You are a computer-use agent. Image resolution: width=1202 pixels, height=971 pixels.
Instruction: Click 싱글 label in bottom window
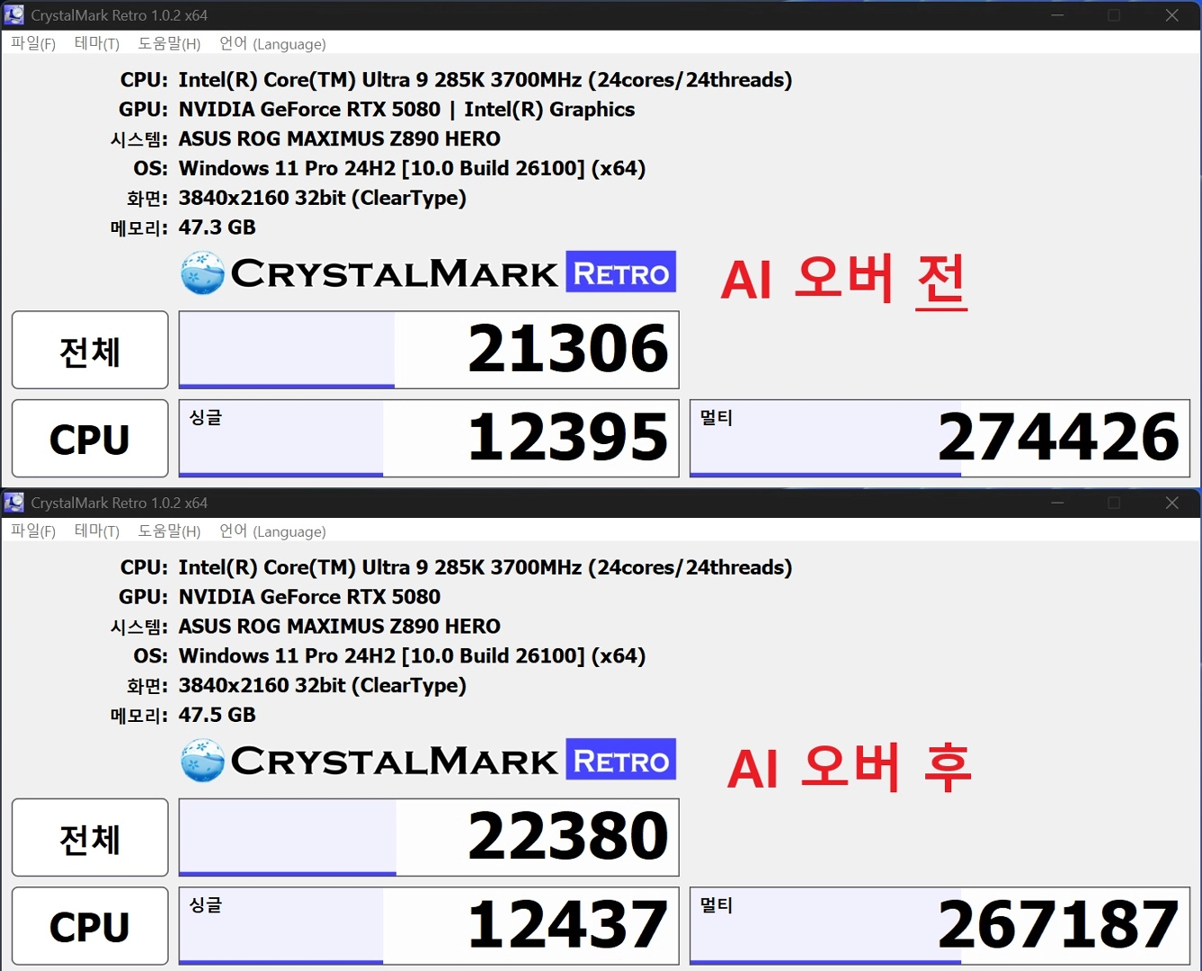tap(205, 904)
